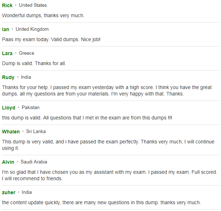Click United States country label
This screenshot has height=211, width=221.
[x=33, y=5]
